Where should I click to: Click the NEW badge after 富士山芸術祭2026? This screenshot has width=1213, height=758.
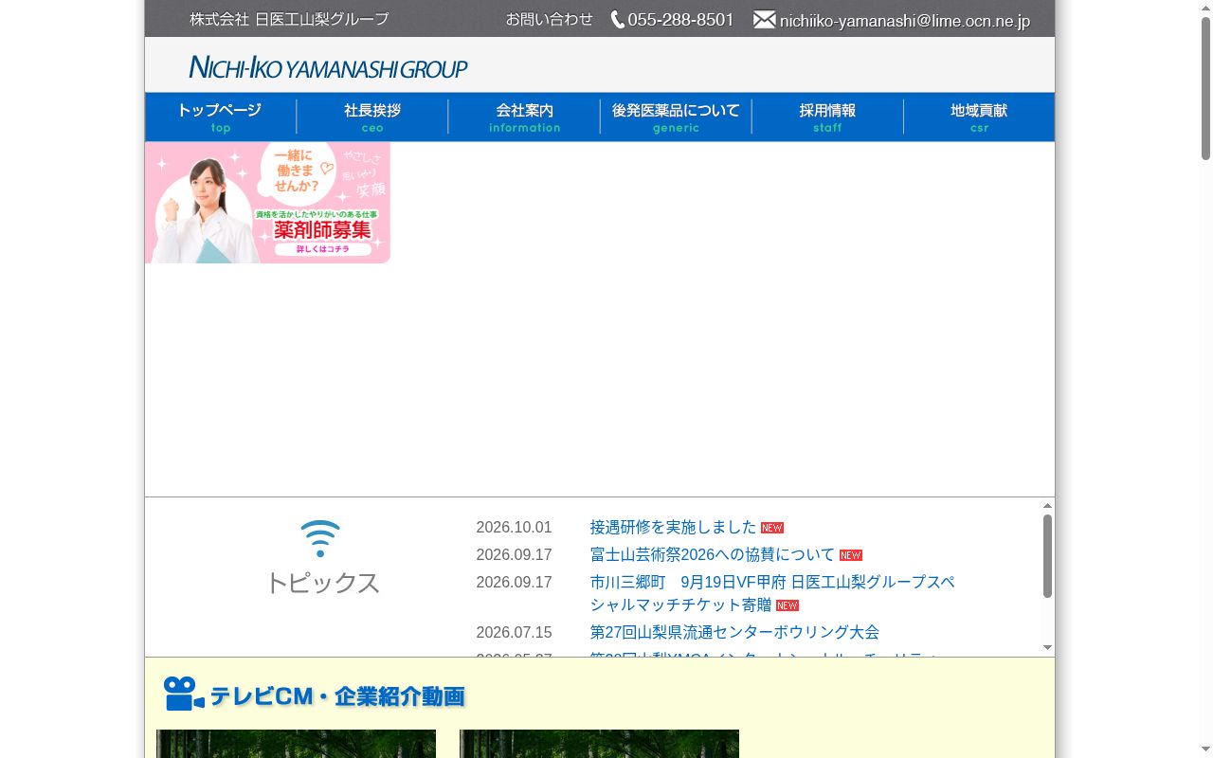point(851,555)
